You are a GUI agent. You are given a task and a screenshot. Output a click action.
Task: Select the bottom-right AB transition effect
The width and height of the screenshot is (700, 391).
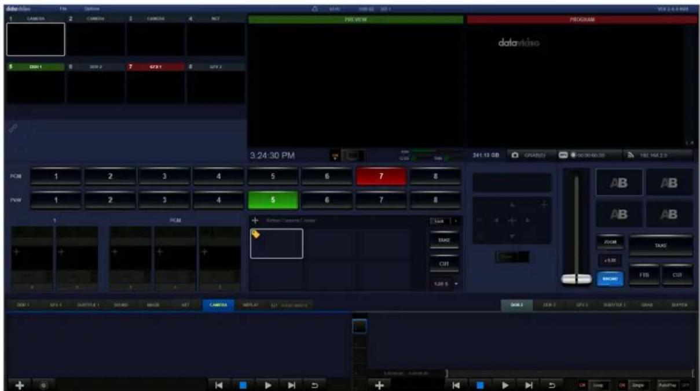click(669, 215)
